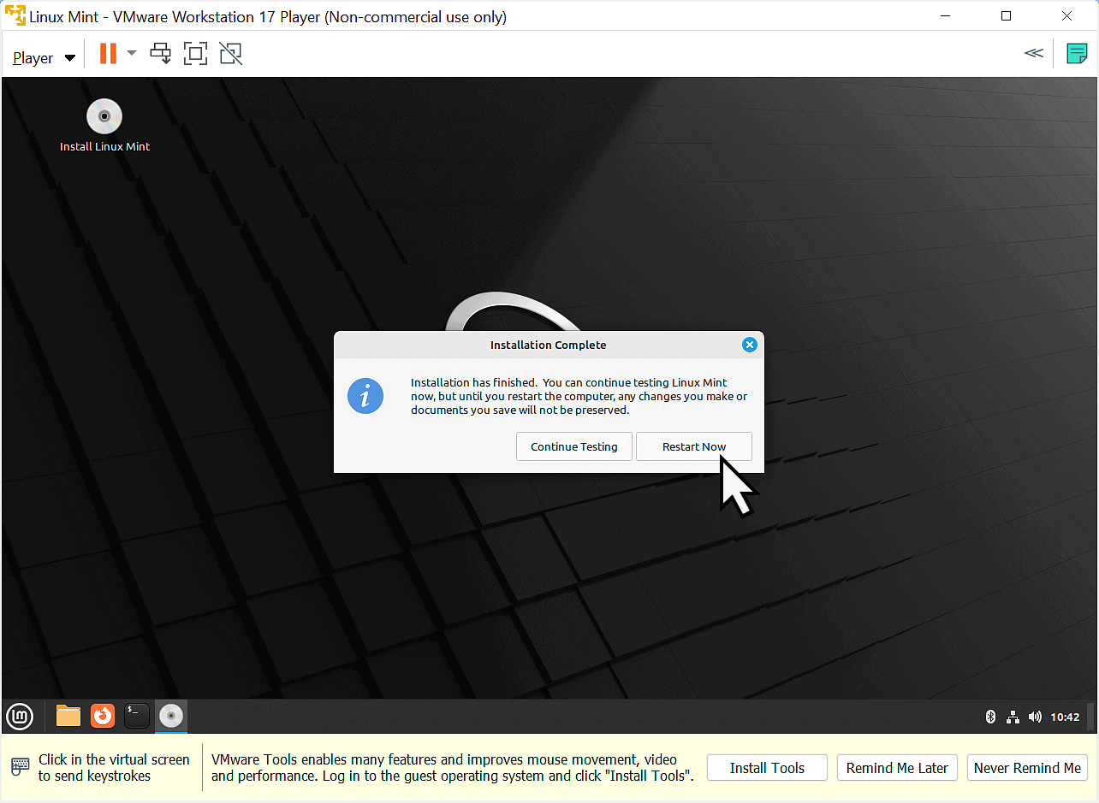Open the clock showing 10:42
Image resolution: width=1099 pixels, height=803 pixels.
pos(1066,717)
